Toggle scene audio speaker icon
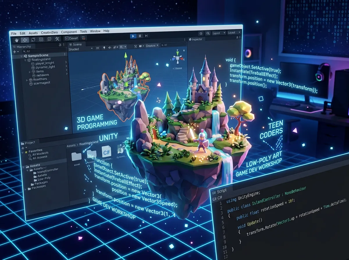 tap(110, 47)
